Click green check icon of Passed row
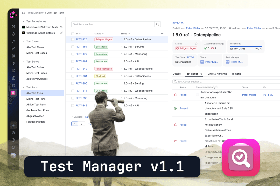Image resolution: width=280 pixels, height=186 pixels. 175,109
